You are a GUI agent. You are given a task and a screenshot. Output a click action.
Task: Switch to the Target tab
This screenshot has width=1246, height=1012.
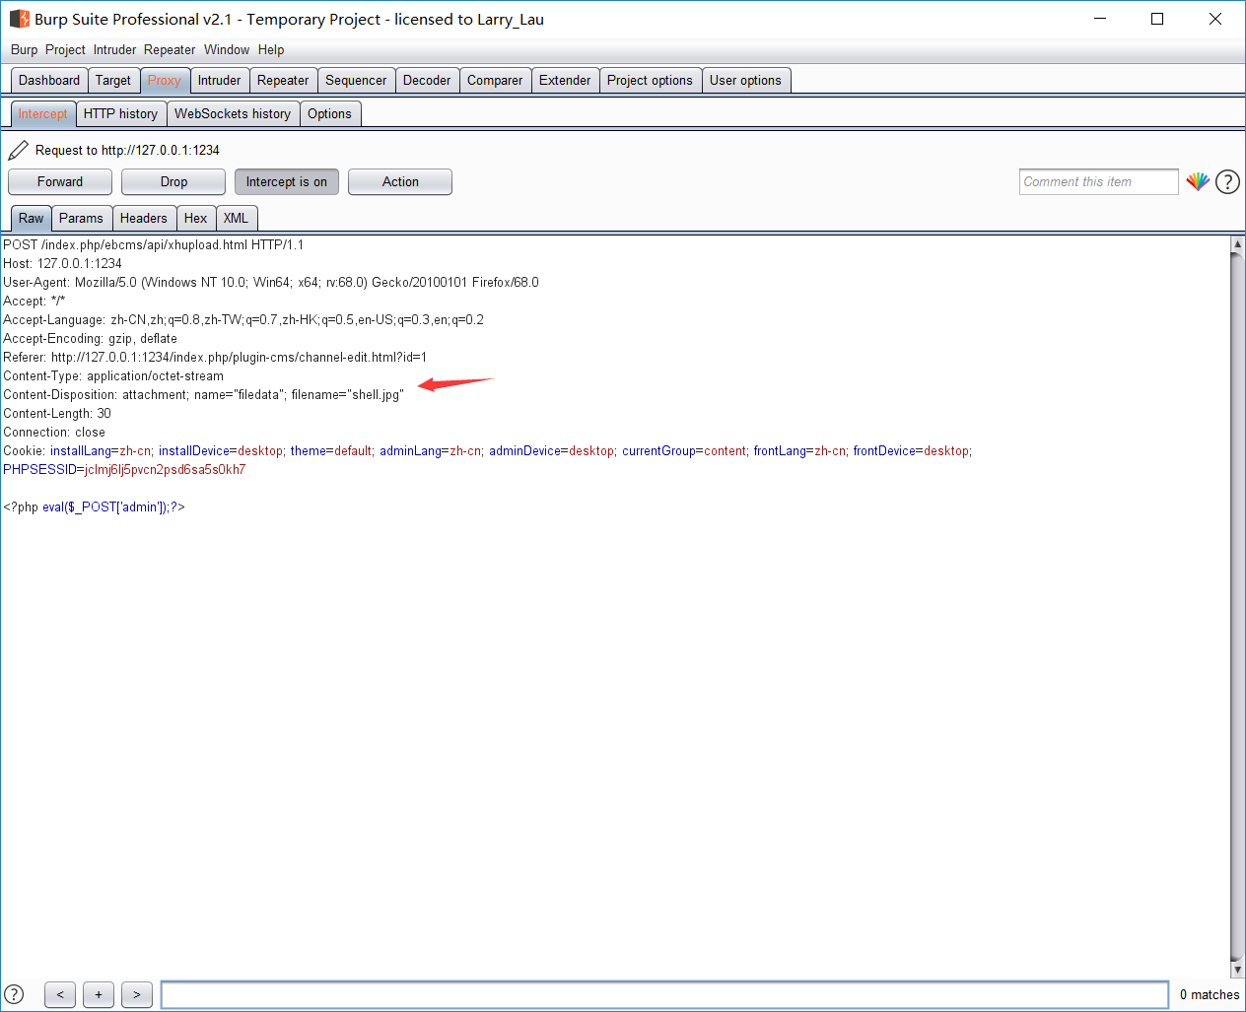[x=113, y=80]
